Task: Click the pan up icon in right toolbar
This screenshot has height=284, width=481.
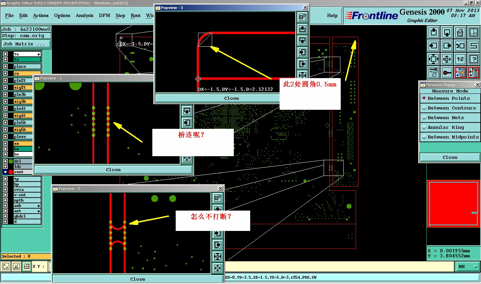Action: pyautogui.click(x=434, y=32)
